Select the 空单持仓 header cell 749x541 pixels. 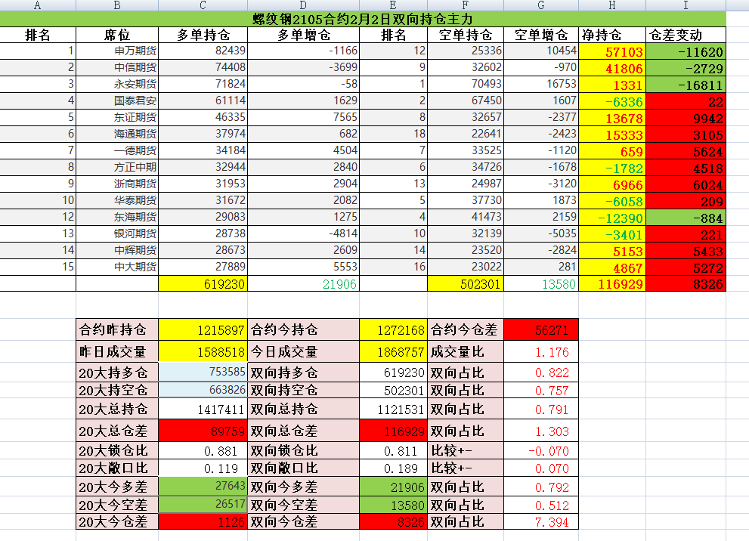(466, 35)
